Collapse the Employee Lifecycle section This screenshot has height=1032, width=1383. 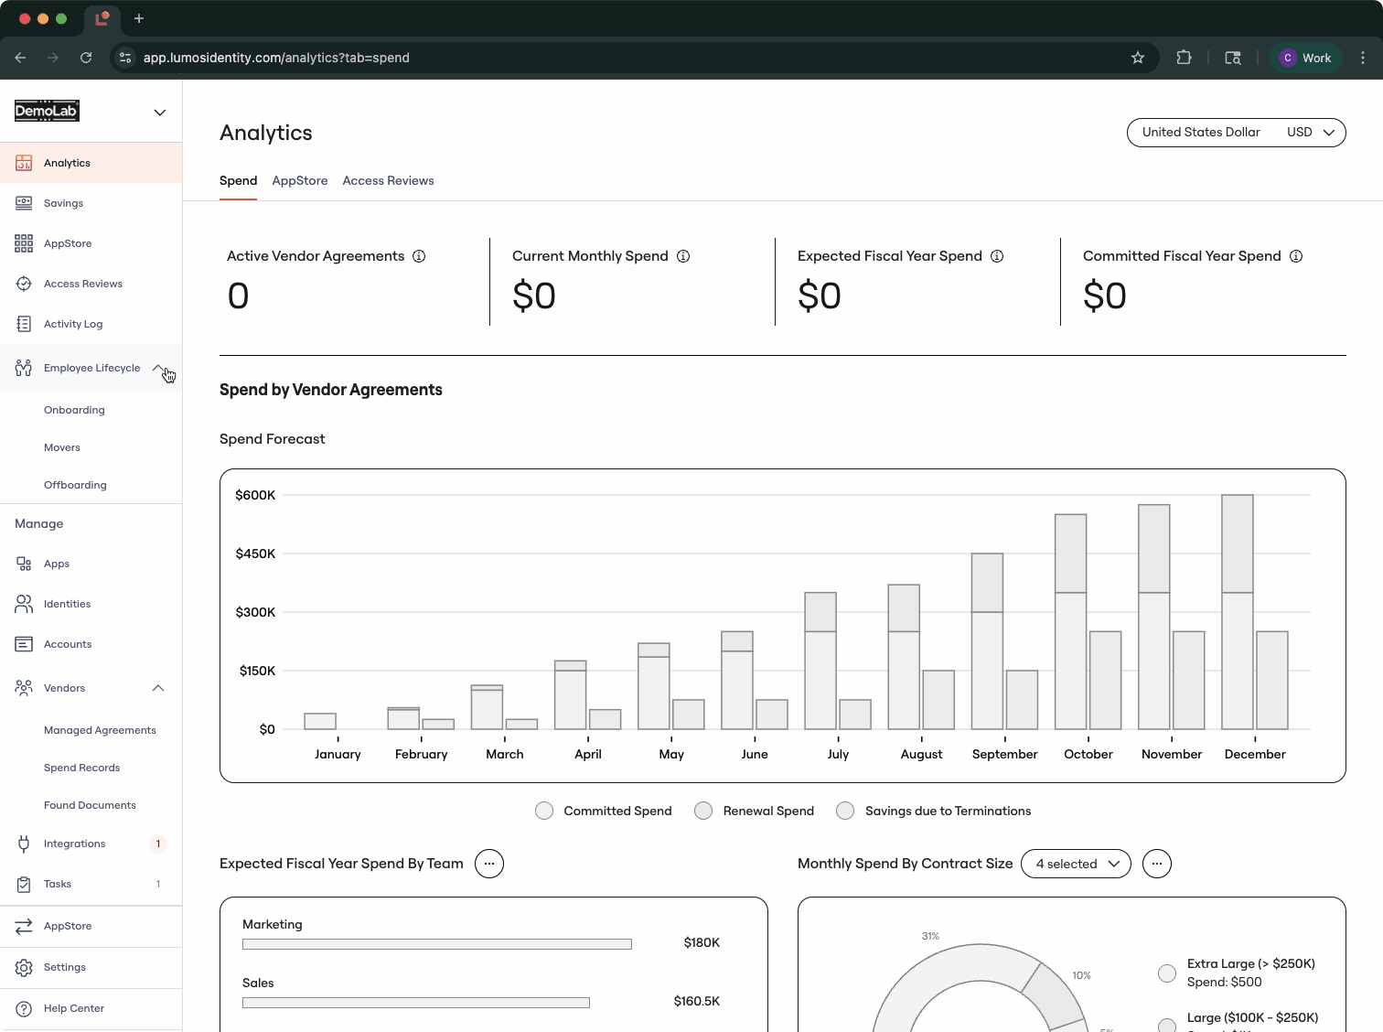click(158, 368)
